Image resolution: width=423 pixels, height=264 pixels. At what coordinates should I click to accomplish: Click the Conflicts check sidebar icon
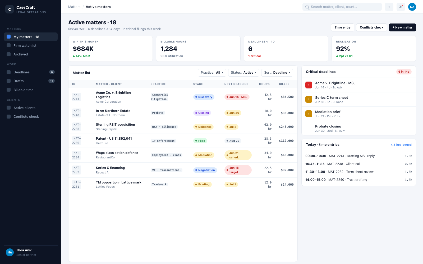pyautogui.click(x=9, y=116)
